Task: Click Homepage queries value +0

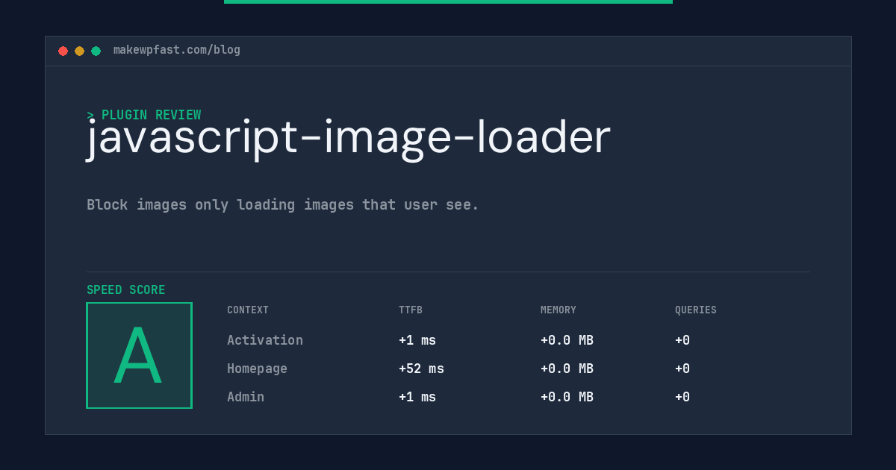Action: 682,369
